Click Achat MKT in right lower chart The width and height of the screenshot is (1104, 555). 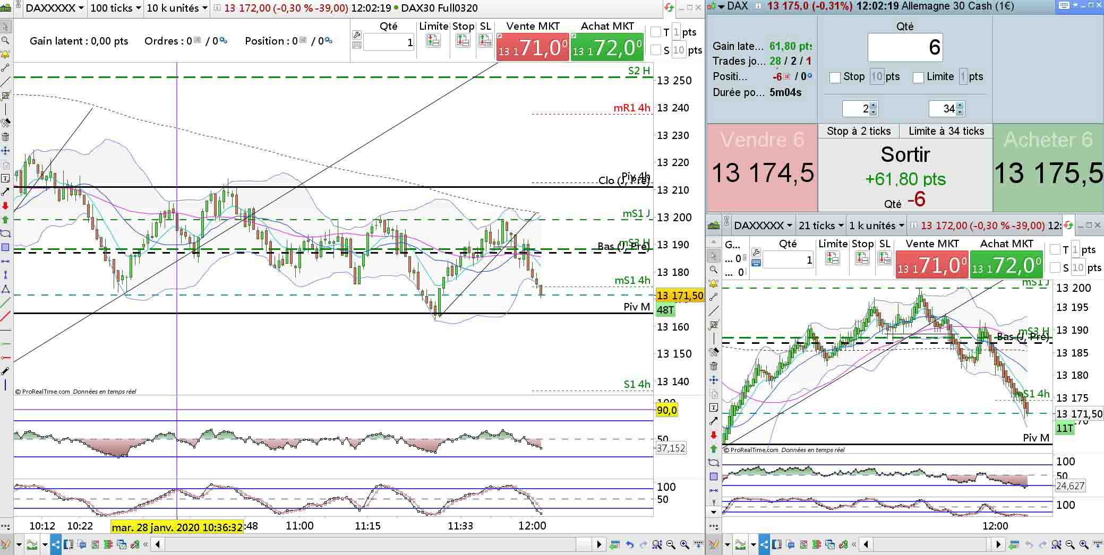pyautogui.click(x=1006, y=264)
